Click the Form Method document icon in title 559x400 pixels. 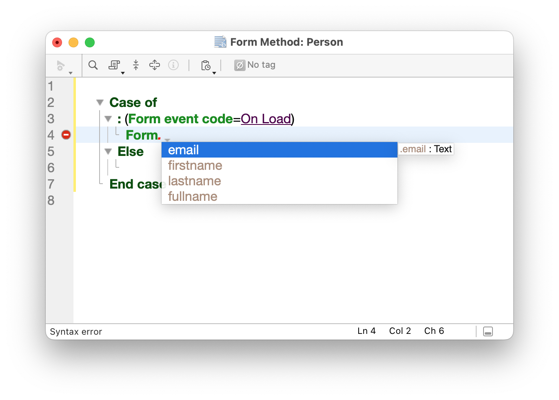[x=220, y=42]
